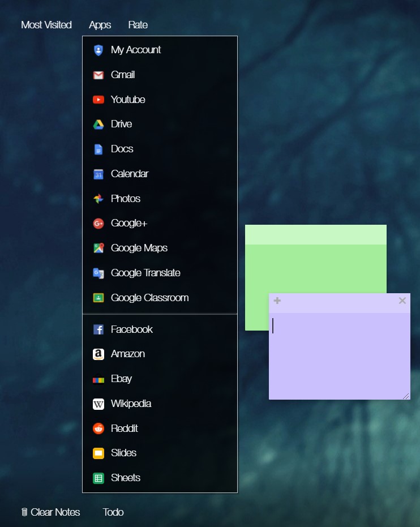420x527 pixels.
Task: Toggle the Apps menu
Action: point(100,25)
